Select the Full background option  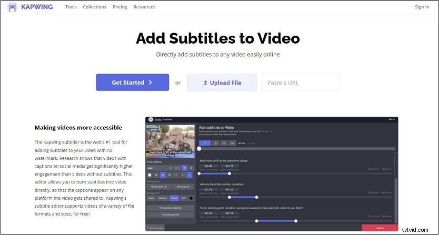pos(183,198)
